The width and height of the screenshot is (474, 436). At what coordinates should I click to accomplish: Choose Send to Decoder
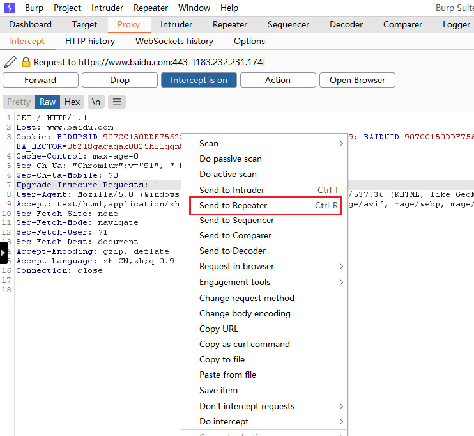[264, 251]
